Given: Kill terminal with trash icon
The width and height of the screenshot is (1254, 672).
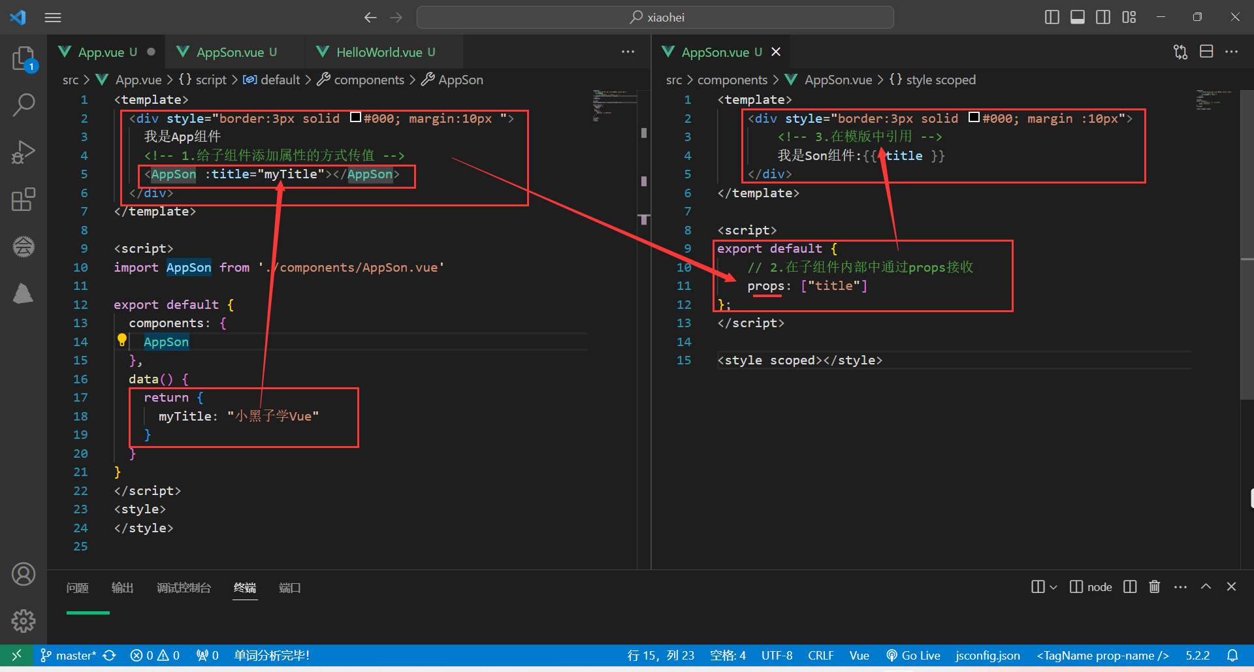Looking at the screenshot, I should tap(1155, 587).
